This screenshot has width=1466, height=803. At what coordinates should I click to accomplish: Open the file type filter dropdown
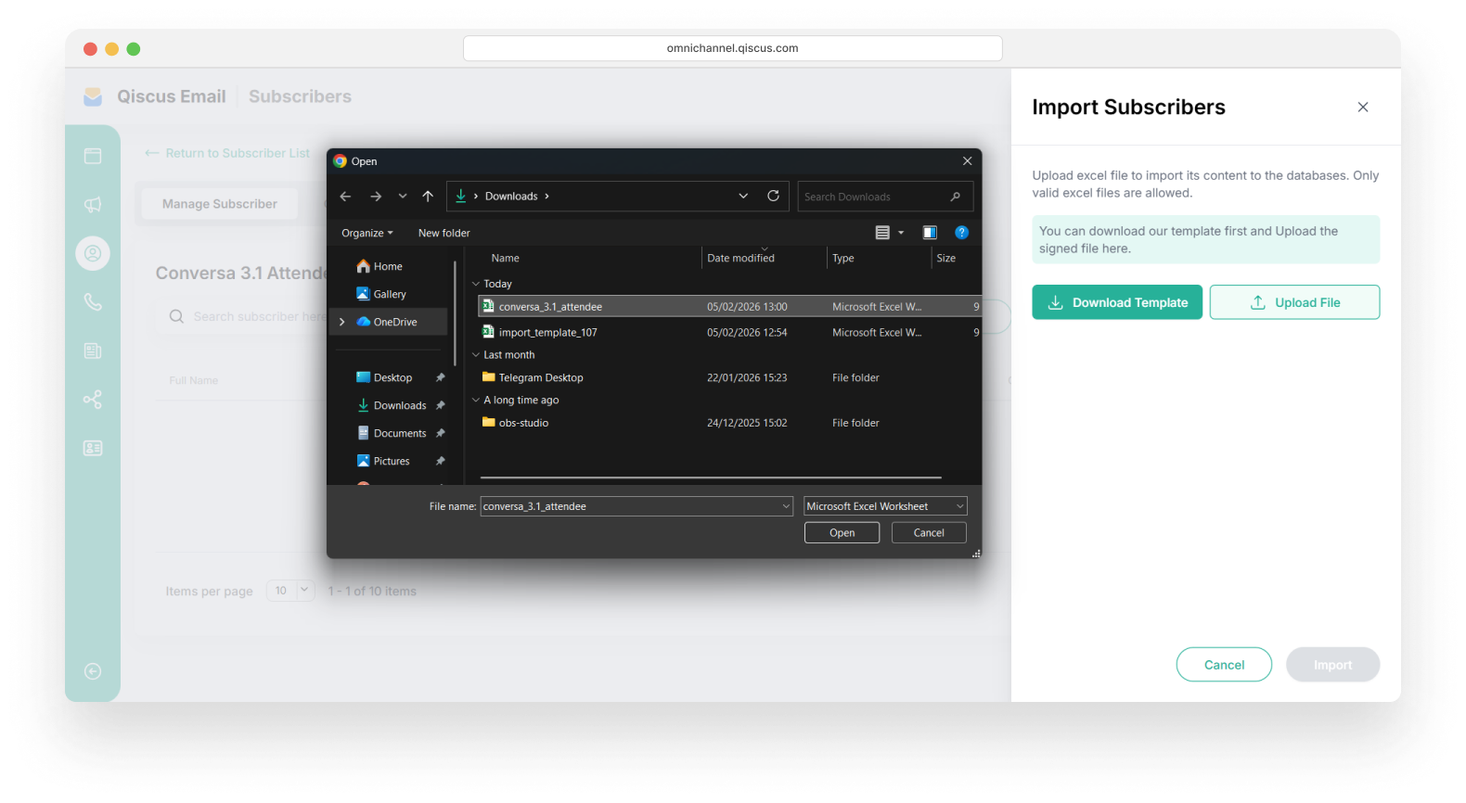tap(885, 506)
